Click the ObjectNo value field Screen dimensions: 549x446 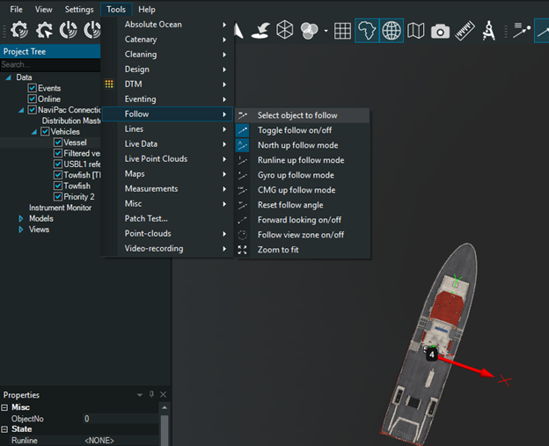[121, 419]
